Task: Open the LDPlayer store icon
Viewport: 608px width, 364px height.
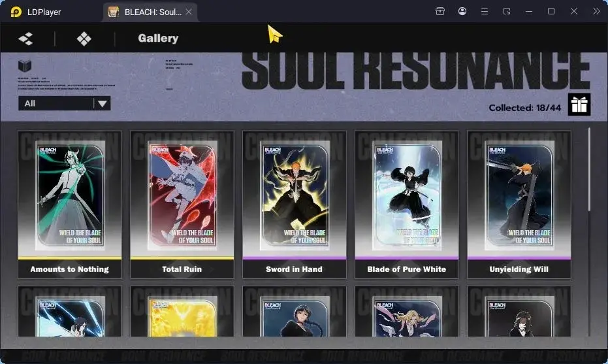Action: point(440,11)
